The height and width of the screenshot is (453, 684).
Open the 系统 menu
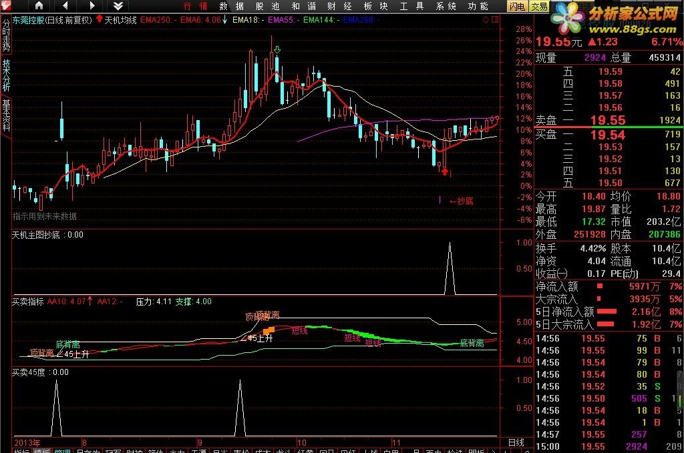click(x=446, y=6)
